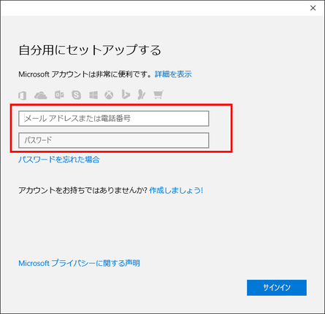Image resolution: width=325 pixels, height=314 pixels.
Task: Click the Microsoft アカウントは非常に便利です text
Action: [x=85, y=74]
